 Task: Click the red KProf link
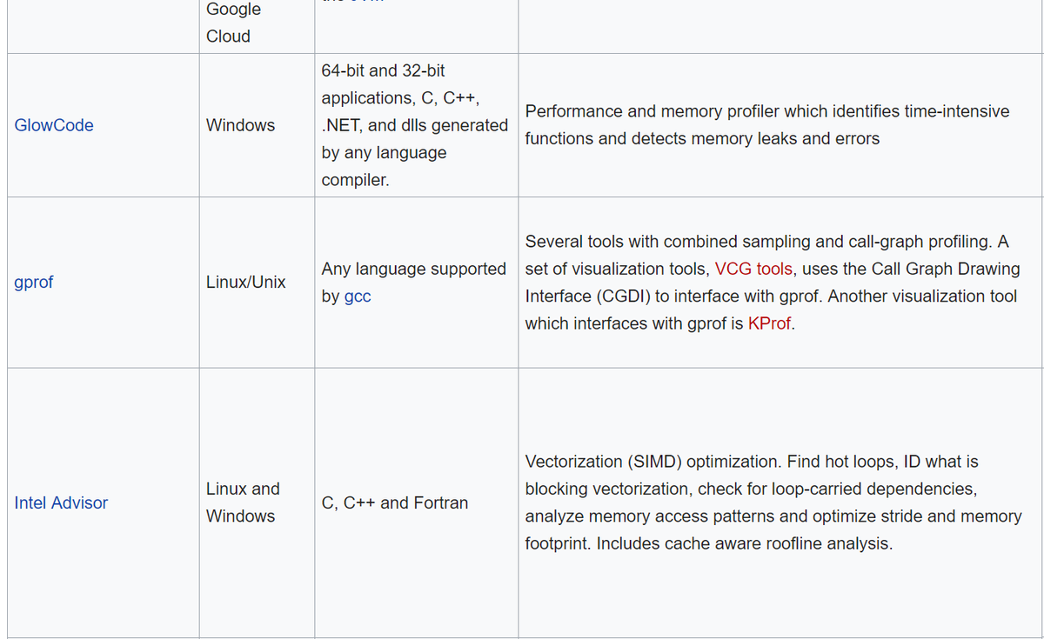pyautogui.click(x=770, y=323)
